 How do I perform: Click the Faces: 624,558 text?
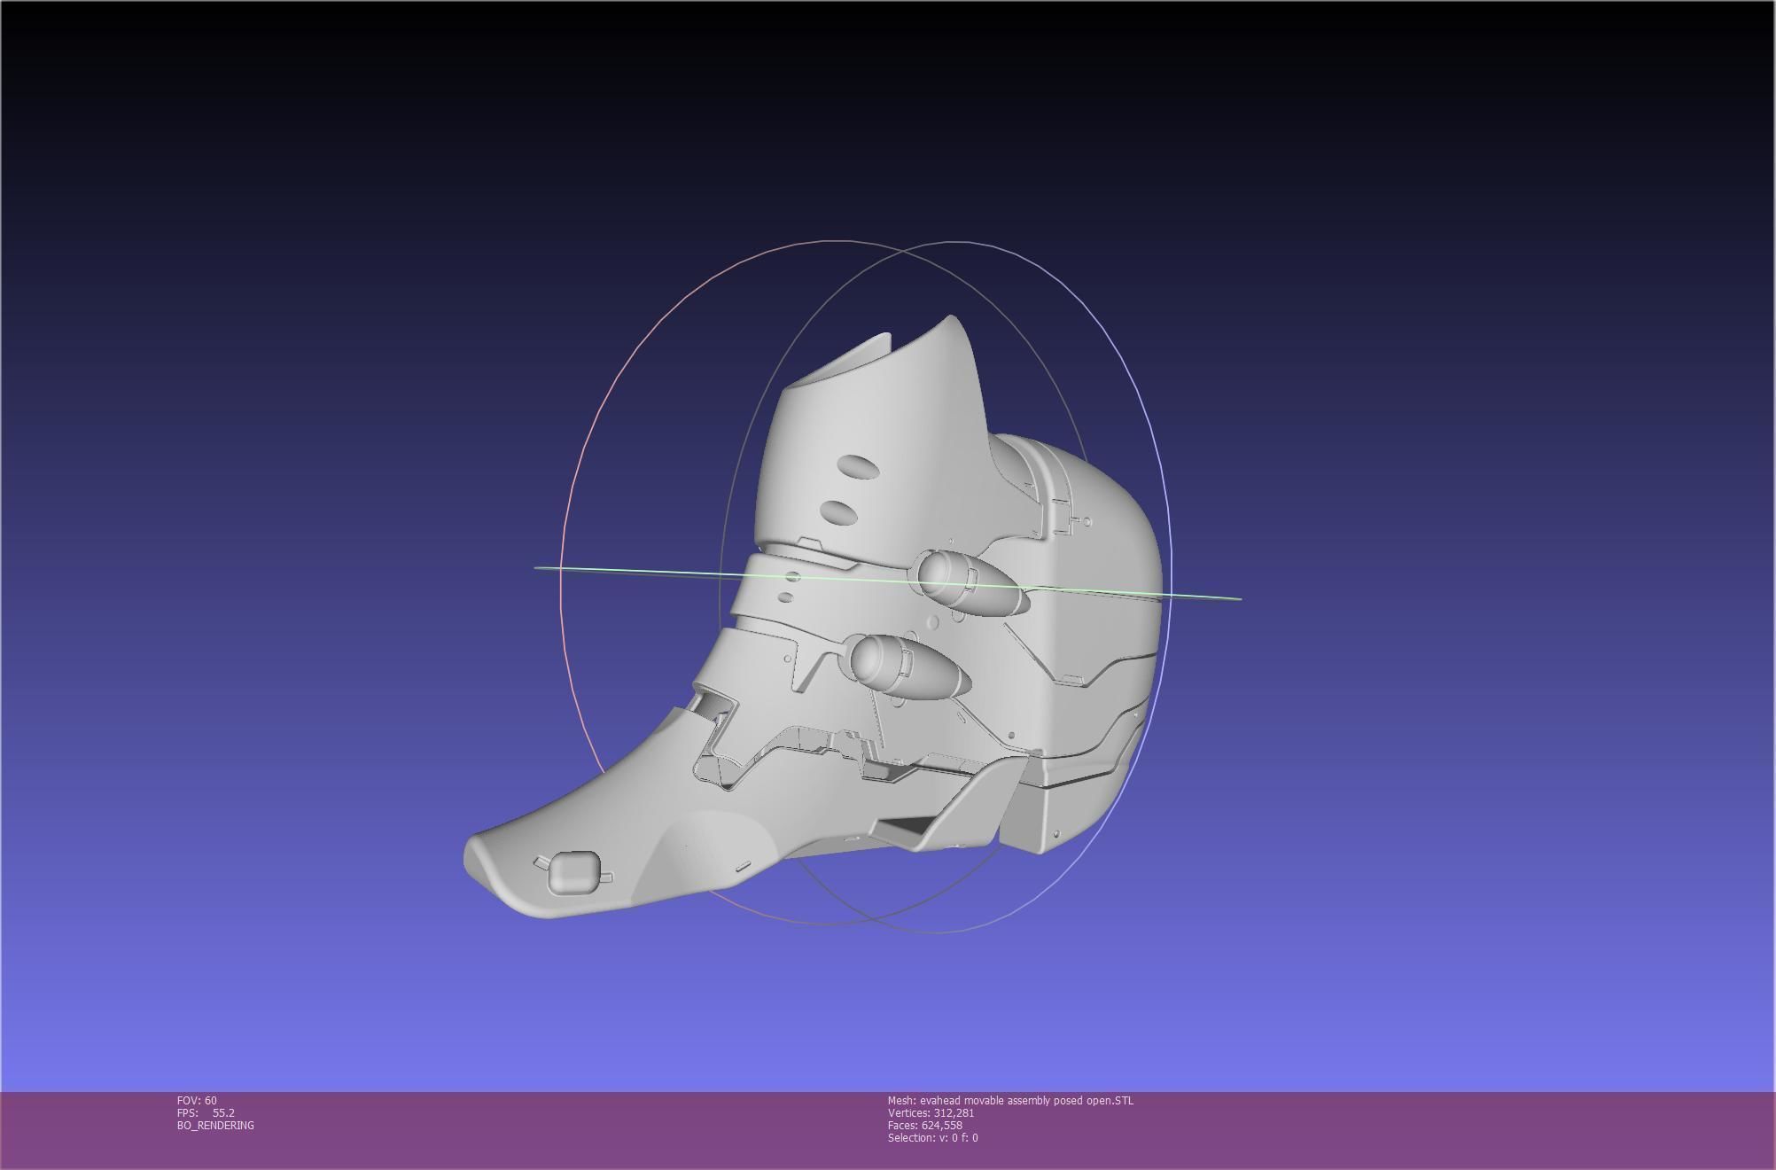click(x=924, y=1126)
